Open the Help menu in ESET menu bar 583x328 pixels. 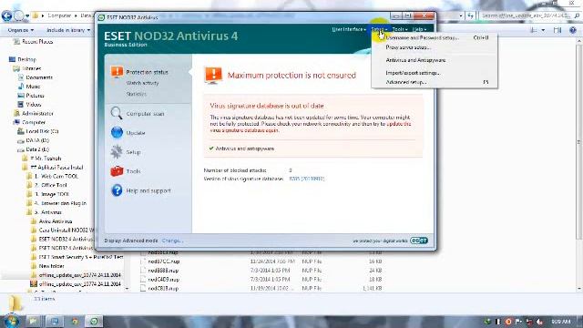click(419, 29)
